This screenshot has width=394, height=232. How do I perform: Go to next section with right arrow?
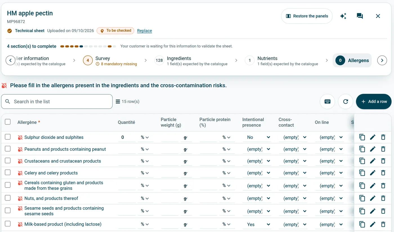click(x=382, y=60)
